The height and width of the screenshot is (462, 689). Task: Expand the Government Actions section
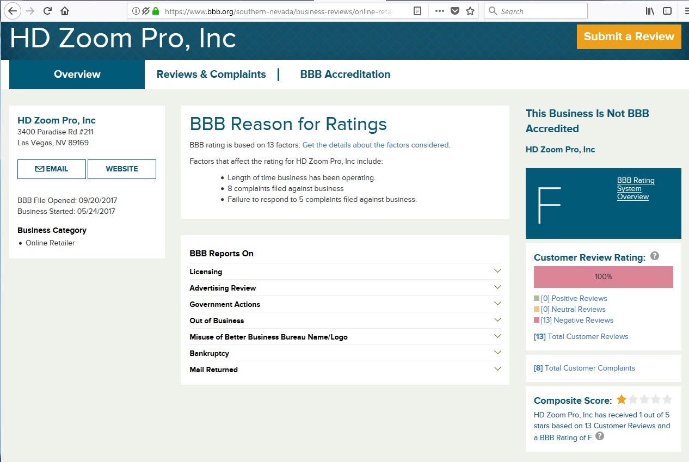[x=345, y=304]
